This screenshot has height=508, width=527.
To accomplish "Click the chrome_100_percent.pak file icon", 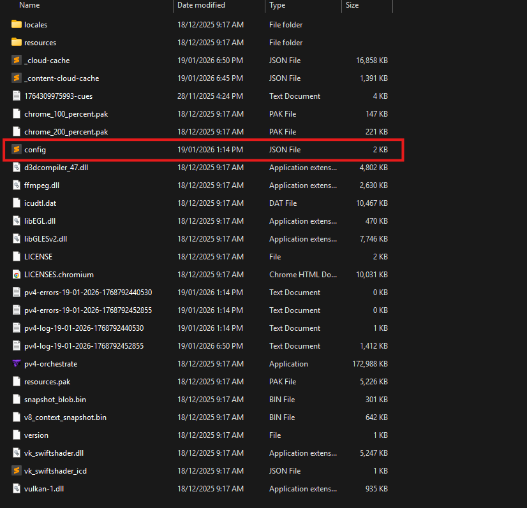I will (17, 113).
